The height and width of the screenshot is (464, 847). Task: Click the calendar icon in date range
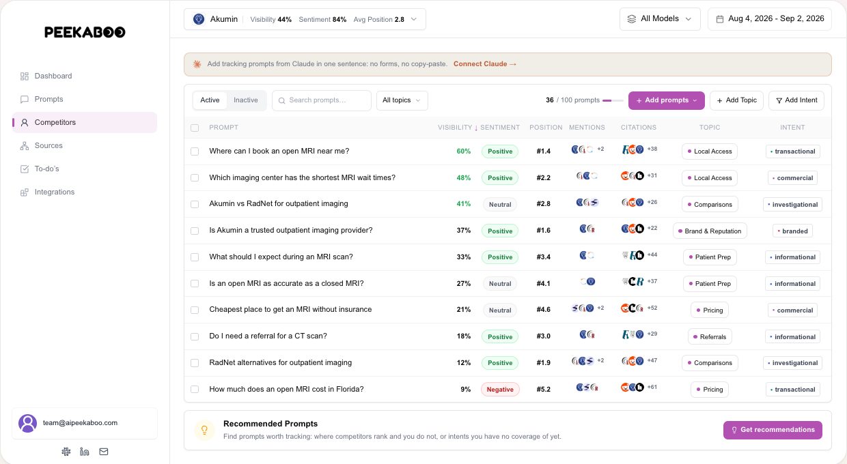(719, 19)
